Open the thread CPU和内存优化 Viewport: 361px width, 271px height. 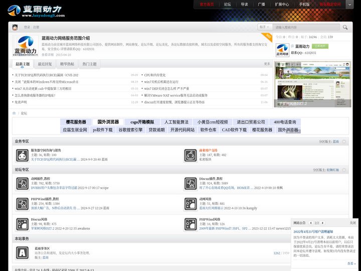pyautogui.click(x=155, y=75)
